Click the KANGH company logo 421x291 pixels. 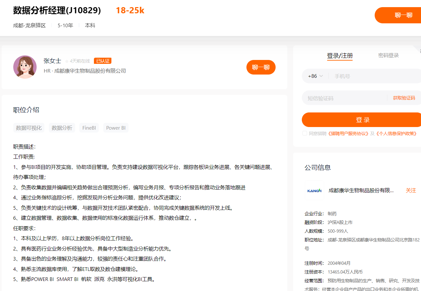click(314, 190)
